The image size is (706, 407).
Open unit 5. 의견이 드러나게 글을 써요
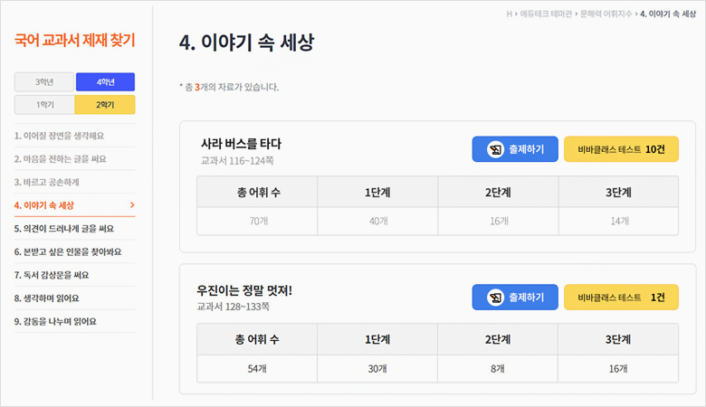pos(75,229)
